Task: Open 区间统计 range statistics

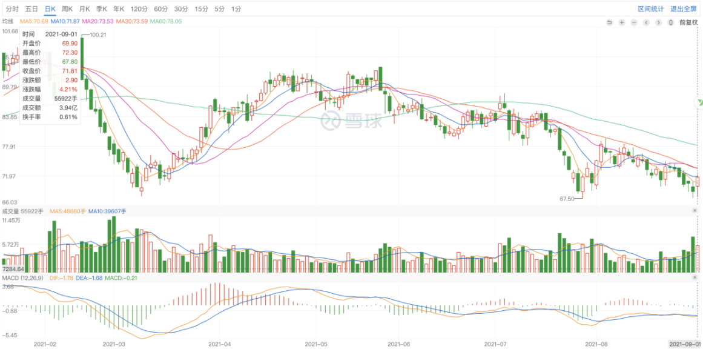Action: pyautogui.click(x=650, y=9)
